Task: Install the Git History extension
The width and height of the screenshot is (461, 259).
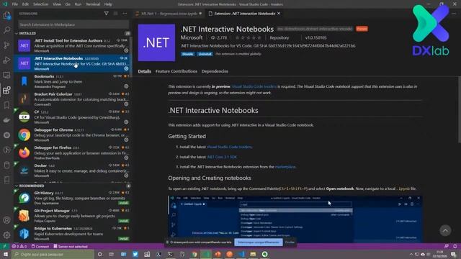Action: coord(124,203)
